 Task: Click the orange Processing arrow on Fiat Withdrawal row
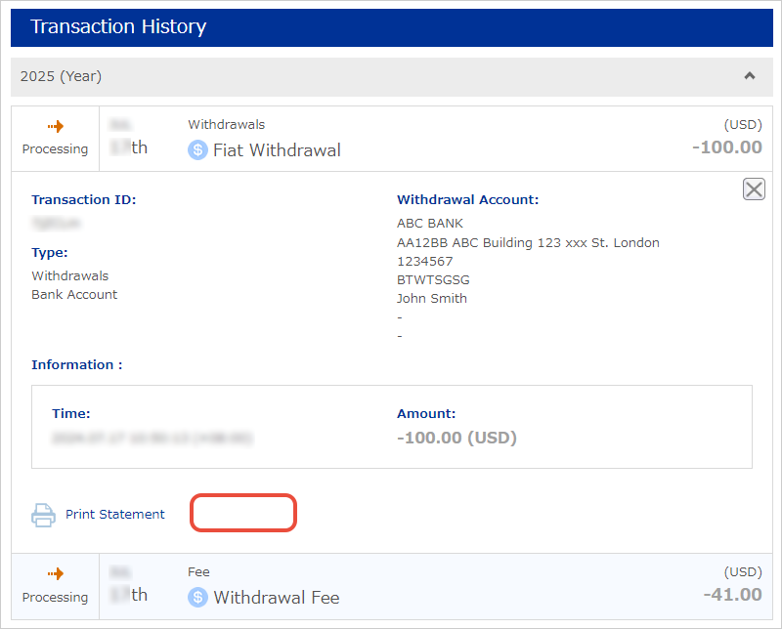(56, 127)
